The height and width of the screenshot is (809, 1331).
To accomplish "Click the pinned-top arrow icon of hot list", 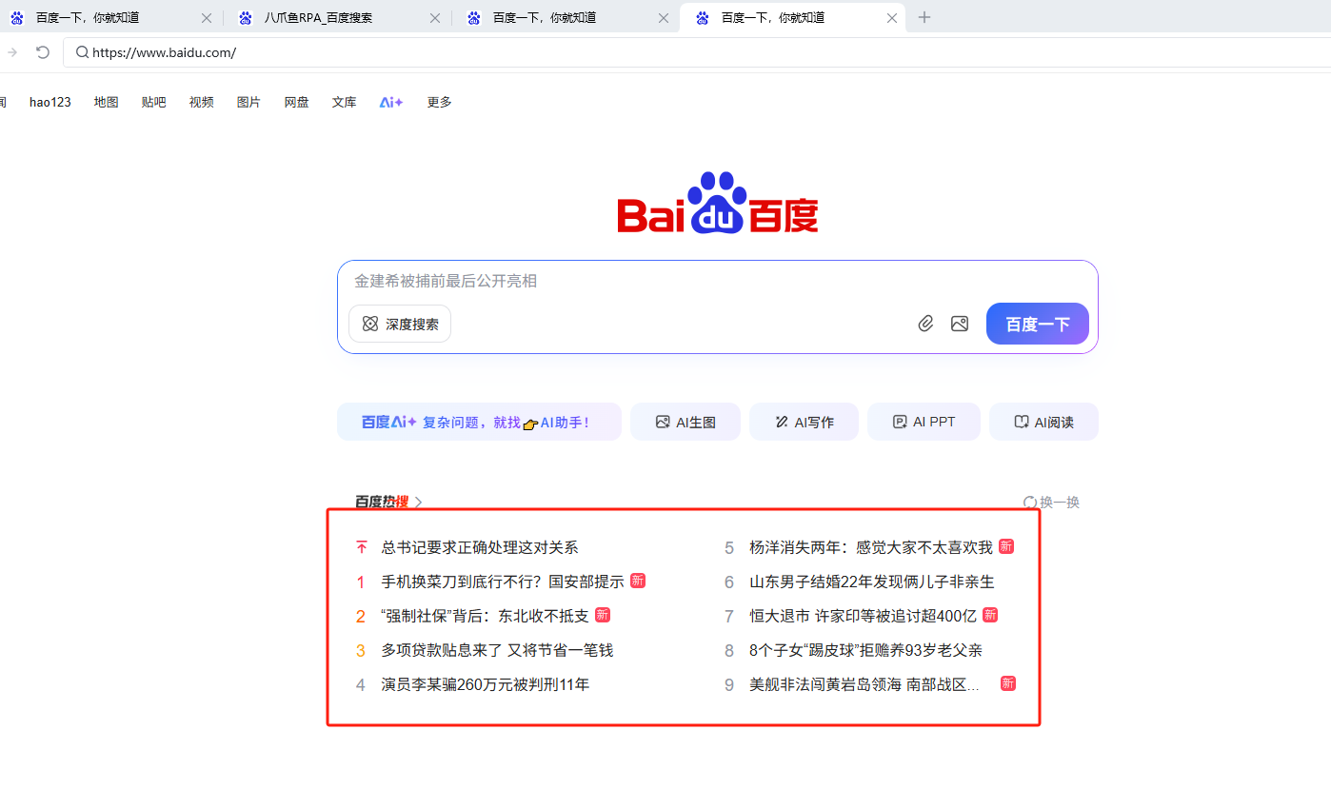I will point(361,547).
